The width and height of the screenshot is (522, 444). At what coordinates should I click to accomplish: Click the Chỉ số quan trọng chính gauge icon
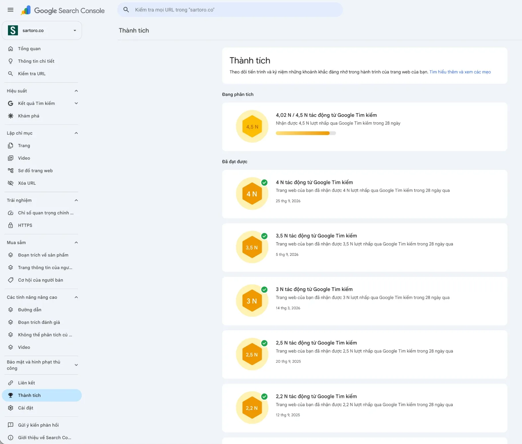(x=11, y=213)
